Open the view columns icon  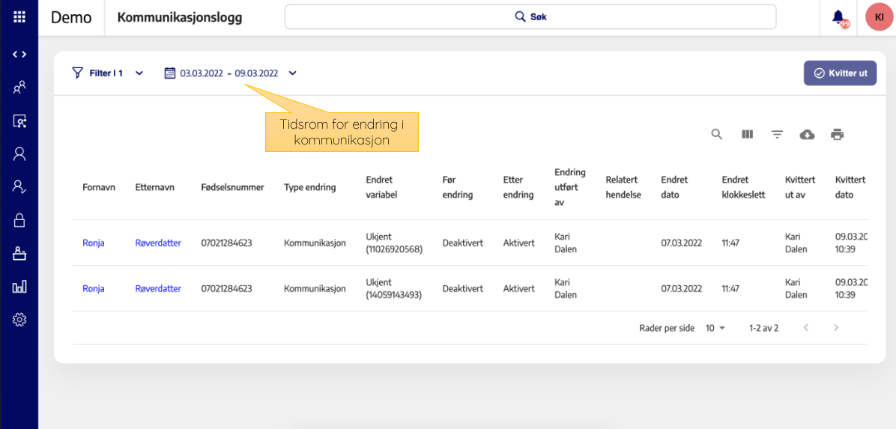pyautogui.click(x=747, y=134)
